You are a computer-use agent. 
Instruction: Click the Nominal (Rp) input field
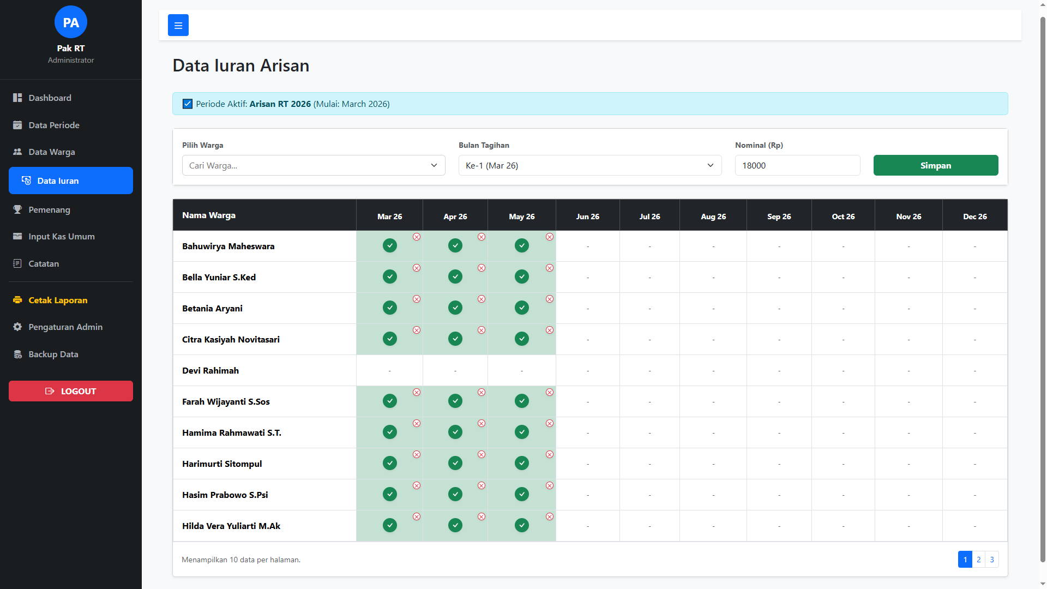tap(797, 165)
